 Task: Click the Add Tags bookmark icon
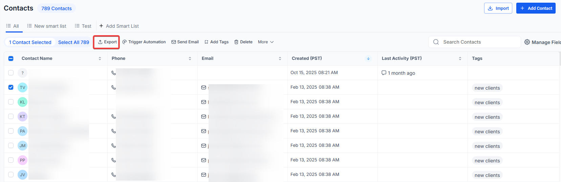(207, 42)
